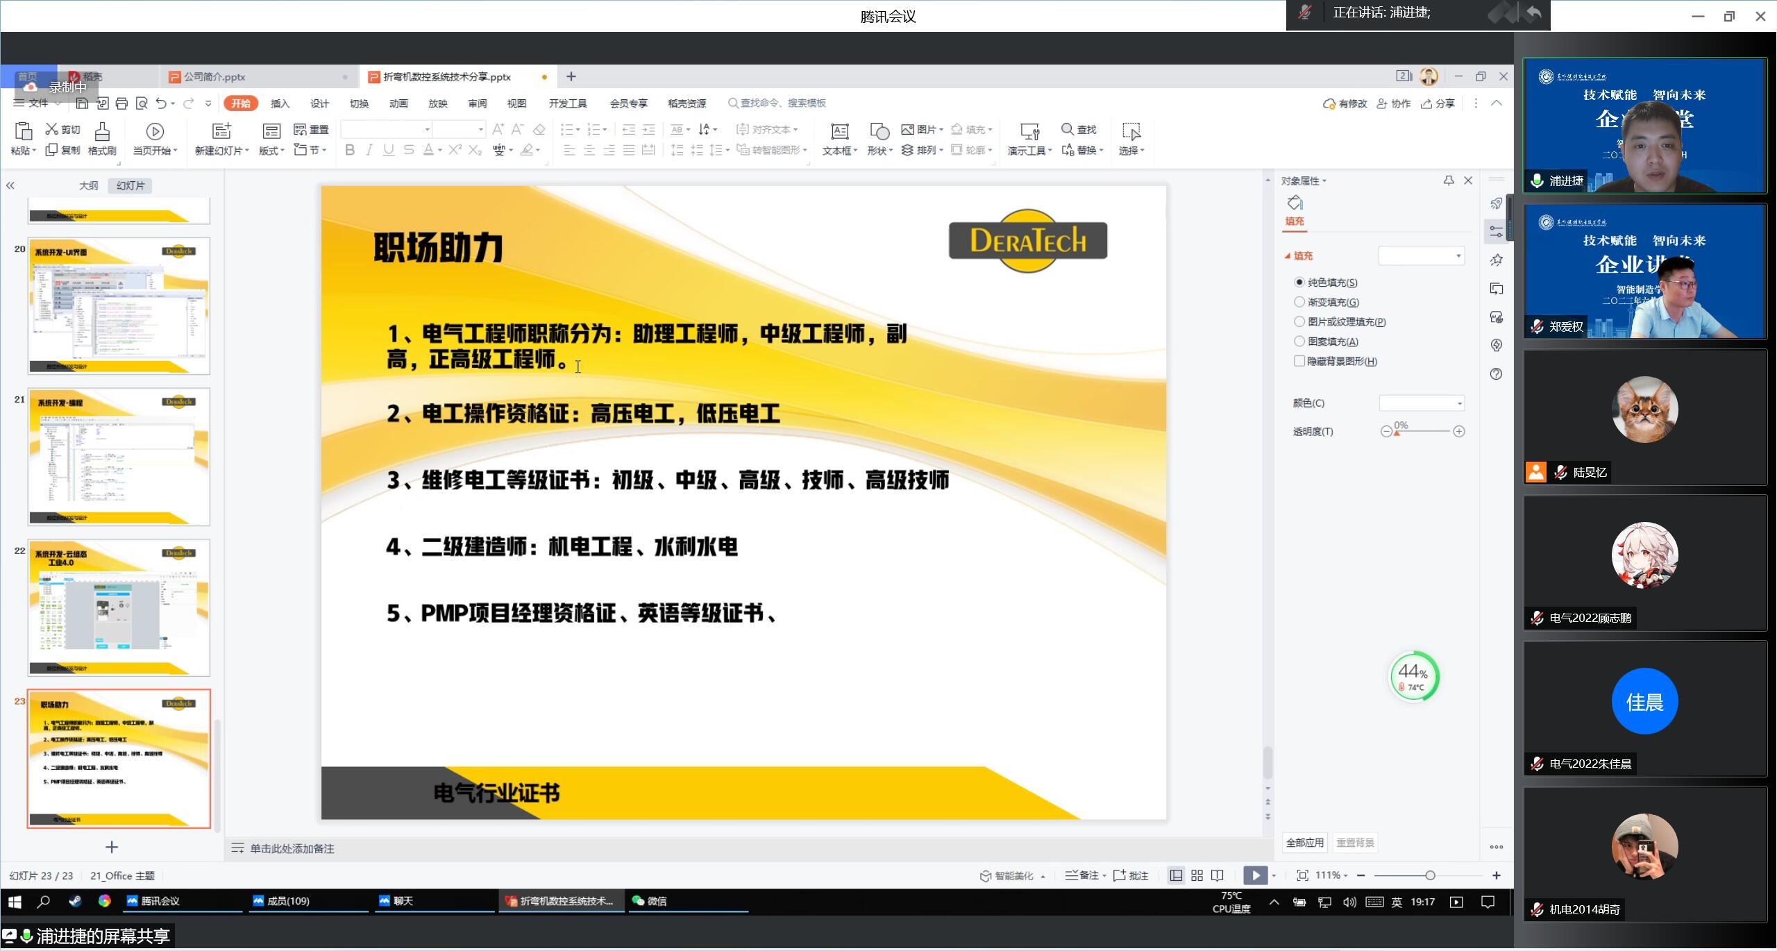Collapse the slide panel with double chevron
The width and height of the screenshot is (1777, 951).
pos(10,185)
